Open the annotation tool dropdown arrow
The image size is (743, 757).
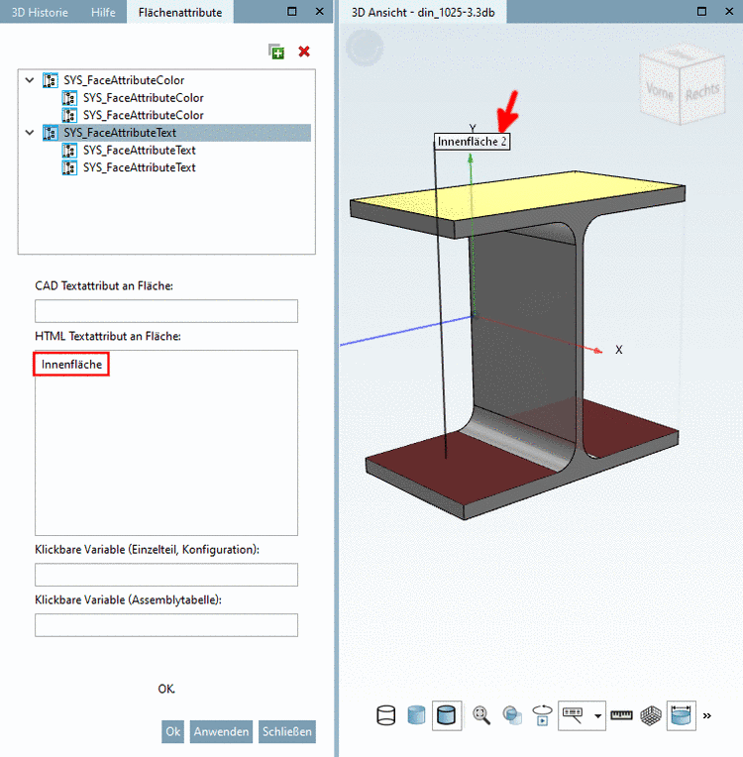[x=597, y=716]
